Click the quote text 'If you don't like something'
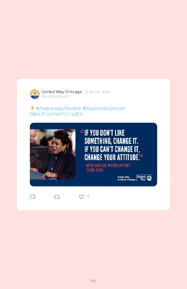This screenshot has width=187, height=289. pyautogui.click(x=111, y=137)
